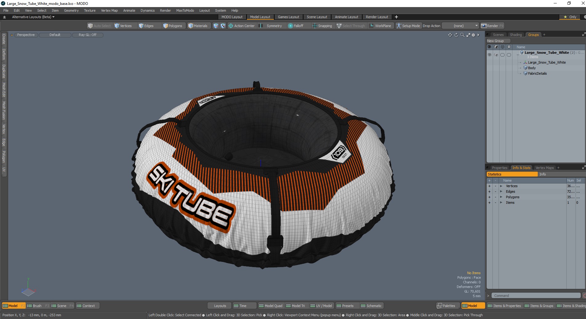The width and height of the screenshot is (586, 319).
Task: Open the Action Center menu
Action: click(242, 26)
